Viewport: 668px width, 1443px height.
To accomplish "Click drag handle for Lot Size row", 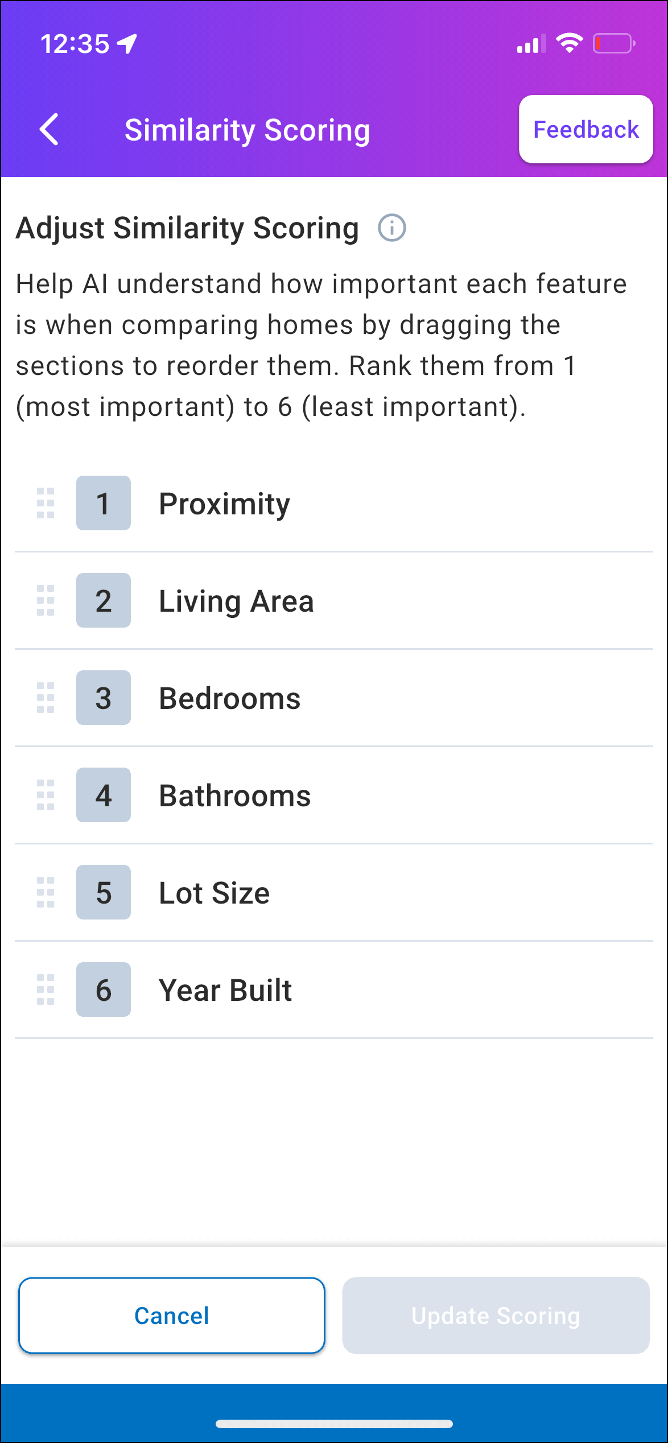I will pos(46,892).
